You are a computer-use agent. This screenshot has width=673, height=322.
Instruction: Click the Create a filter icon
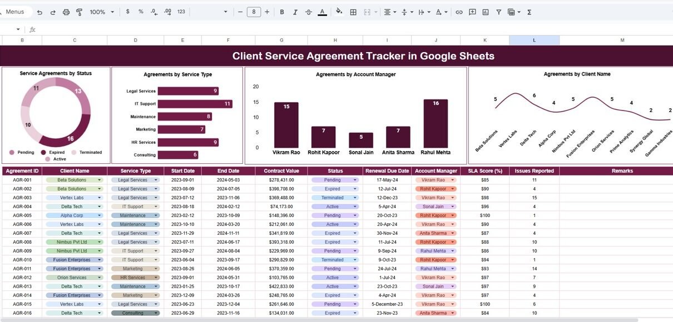[498, 12]
